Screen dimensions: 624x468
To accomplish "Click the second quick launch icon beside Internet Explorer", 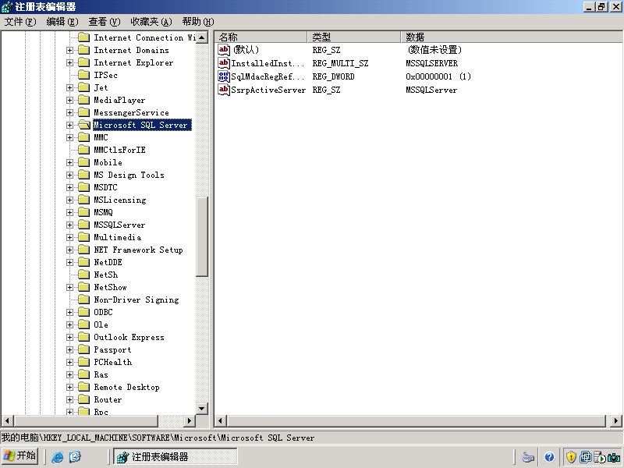I will coord(75,456).
